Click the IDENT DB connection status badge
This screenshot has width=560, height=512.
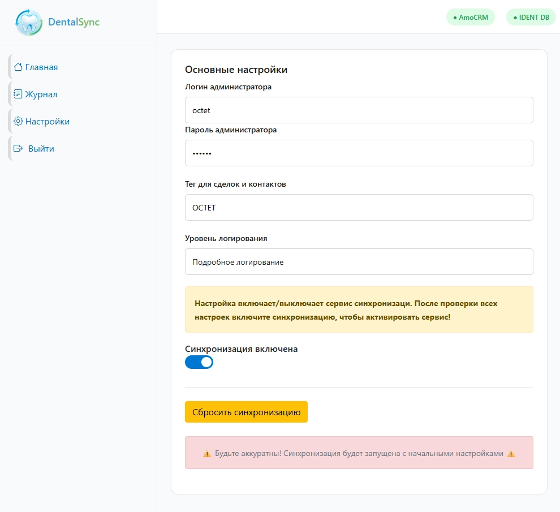pyautogui.click(x=531, y=17)
